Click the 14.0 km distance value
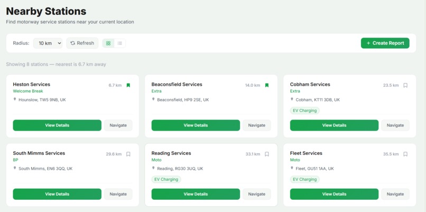Image resolution: width=426 pixels, height=212 pixels. (253, 85)
